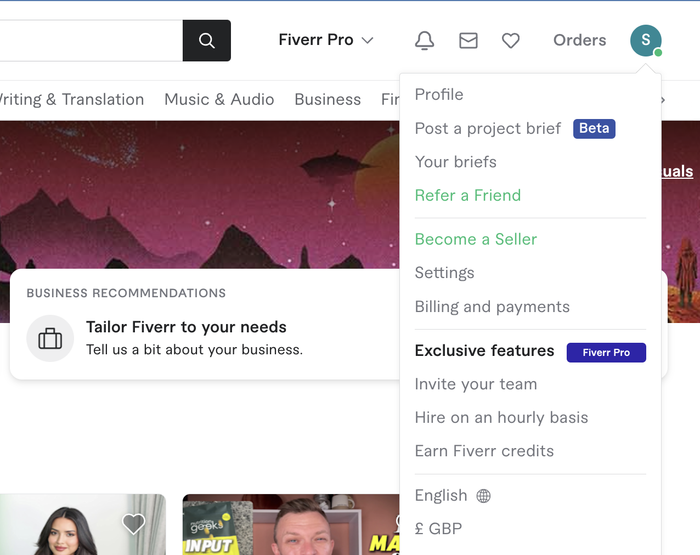Open Settings from the account menu
Viewport: 700px width, 555px height.
click(x=444, y=273)
